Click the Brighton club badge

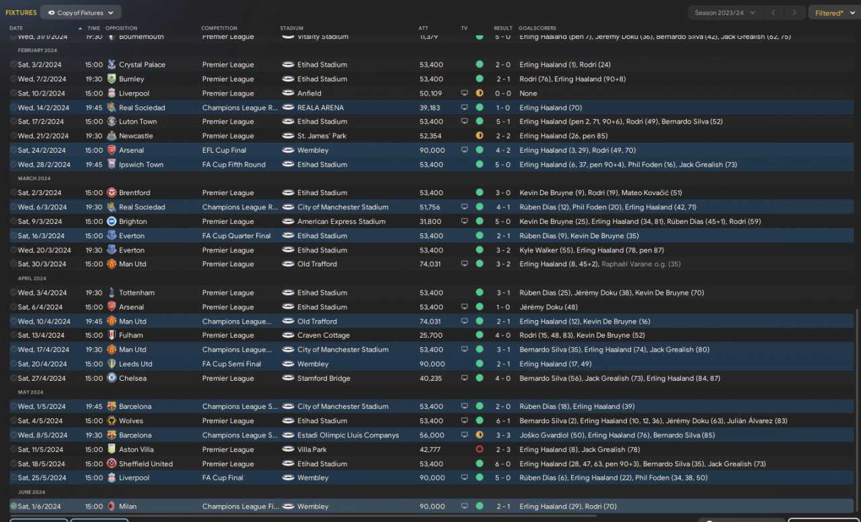click(x=111, y=221)
